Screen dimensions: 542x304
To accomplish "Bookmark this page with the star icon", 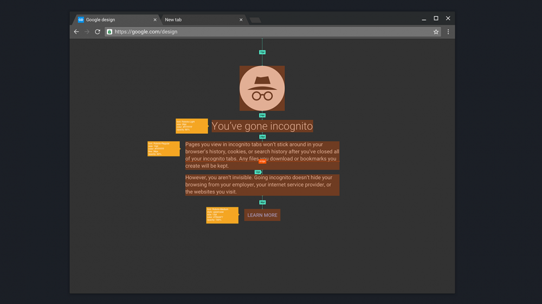I will [436, 32].
